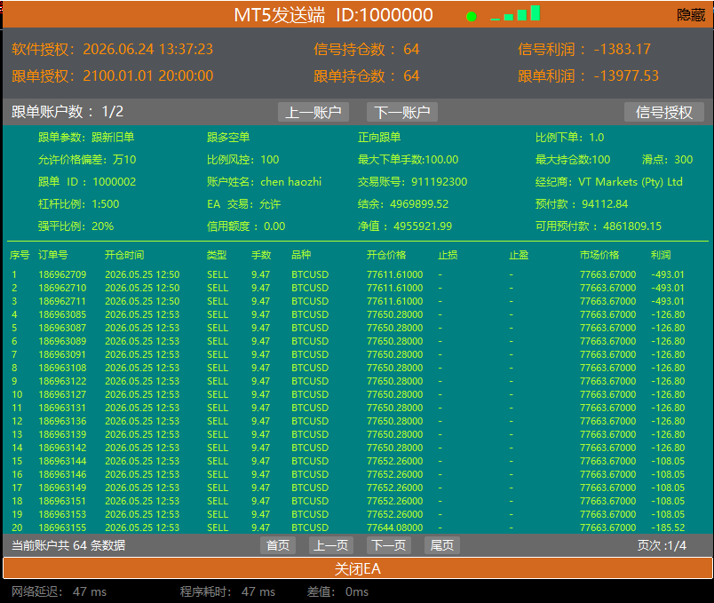
Task: Click order number 186963085
Action: pyautogui.click(x=62, y=314)
